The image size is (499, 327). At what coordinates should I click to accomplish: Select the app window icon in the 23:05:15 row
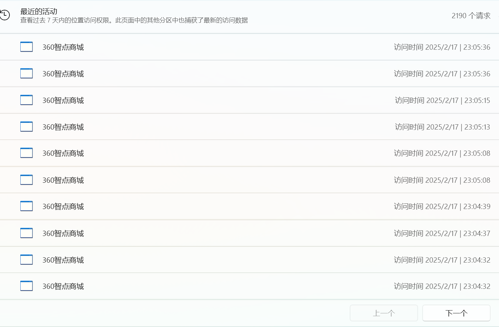tap(27, 100)
